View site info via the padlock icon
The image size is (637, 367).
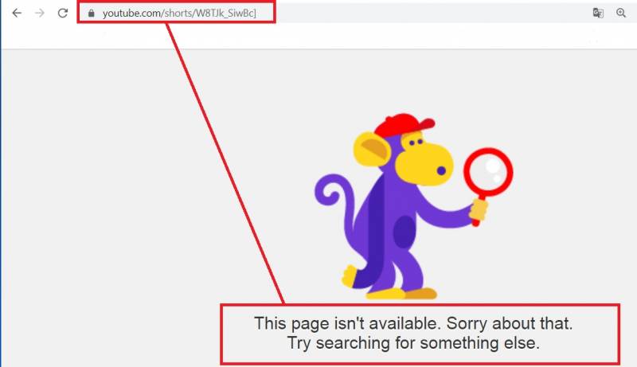(92, 14)
